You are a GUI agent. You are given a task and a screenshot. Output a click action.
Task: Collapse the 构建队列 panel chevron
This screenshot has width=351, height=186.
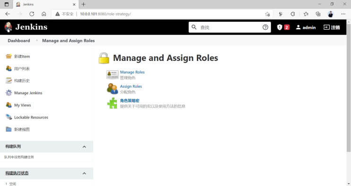[x=84, y=147]
